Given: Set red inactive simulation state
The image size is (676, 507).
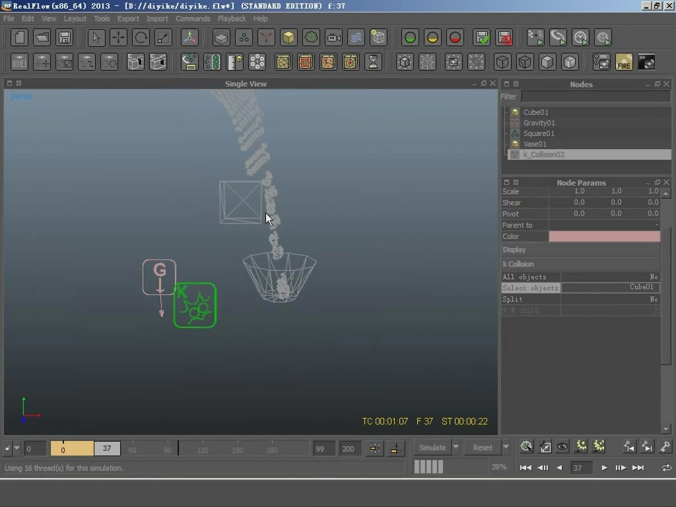Looking at the screenshot, I should pos(455,38).
